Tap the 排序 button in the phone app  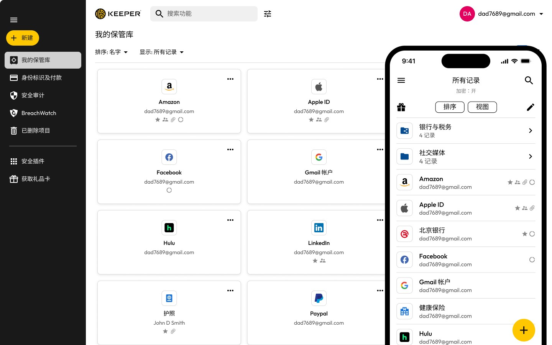tap(450, 107)
